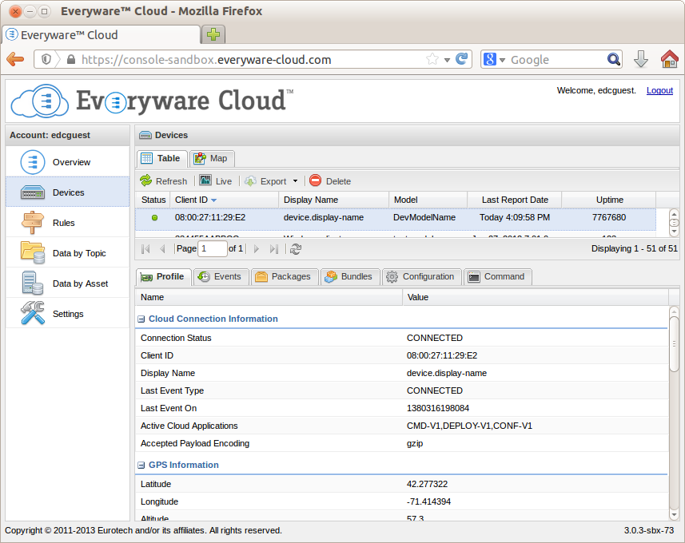The width and height of the screenshot is (685, 543).
Task: Select the Everyware Cloud browser tab
Action: pos(102,34)
